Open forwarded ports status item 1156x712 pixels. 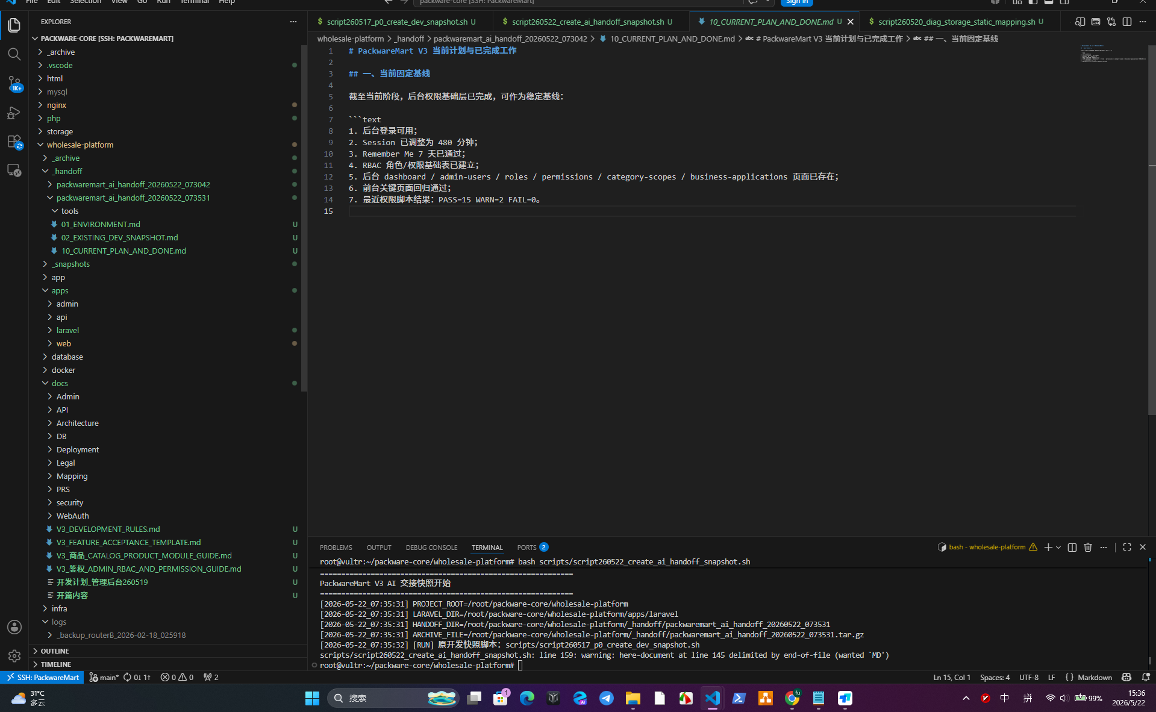(x=211, y=677)
